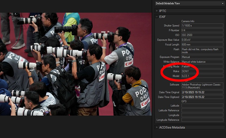Select the Flash description field
This screenshot has width=226, height=138.
pos(202,51)
